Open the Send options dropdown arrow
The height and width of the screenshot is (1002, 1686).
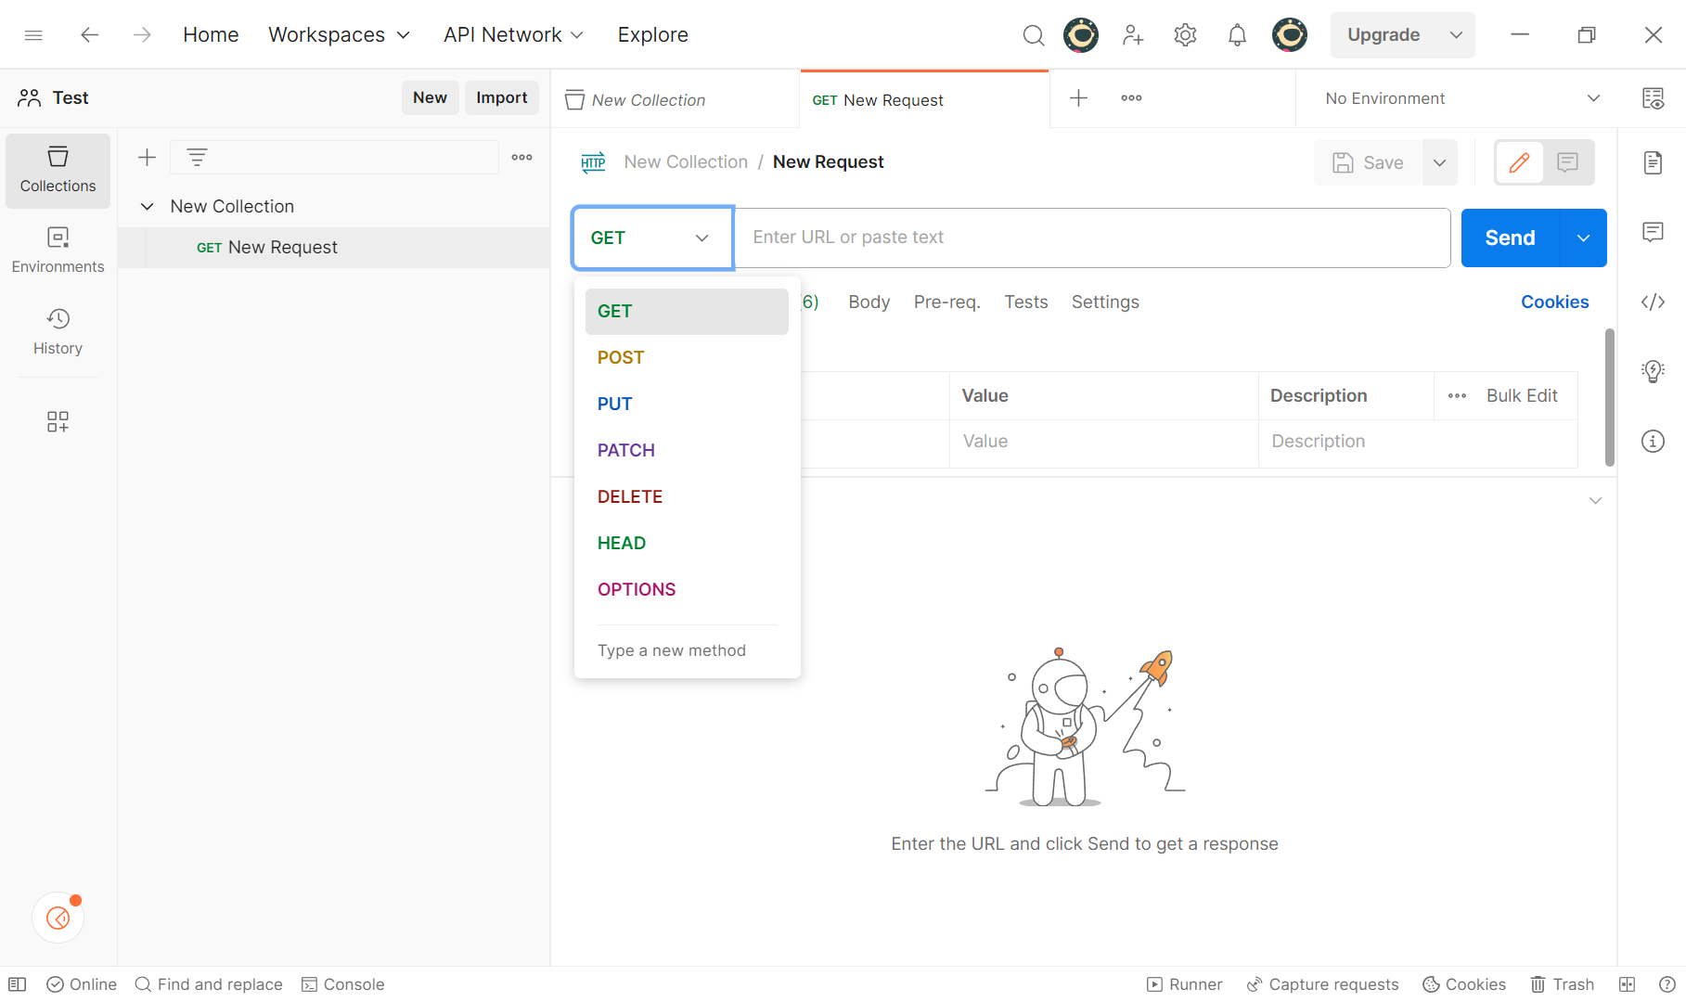click(1584, 238)
